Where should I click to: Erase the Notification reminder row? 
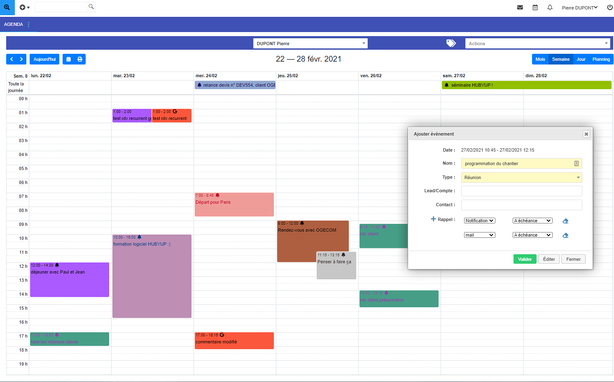[565, 221]
